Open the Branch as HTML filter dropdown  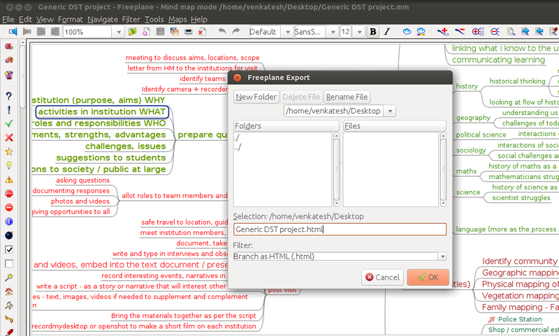(442, 257)
